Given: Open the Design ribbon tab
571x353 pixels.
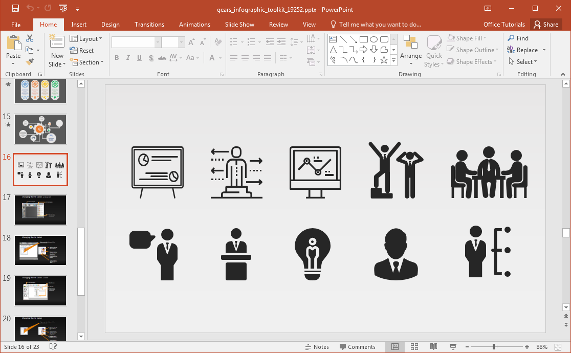Looking at the screenshot, I should pos(110,25).
